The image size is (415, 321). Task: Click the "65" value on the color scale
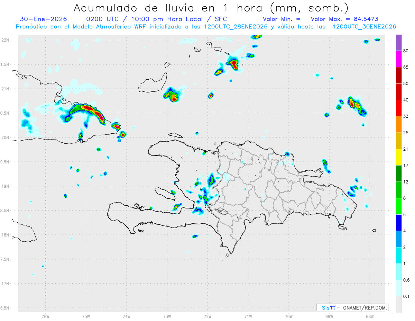406,67
